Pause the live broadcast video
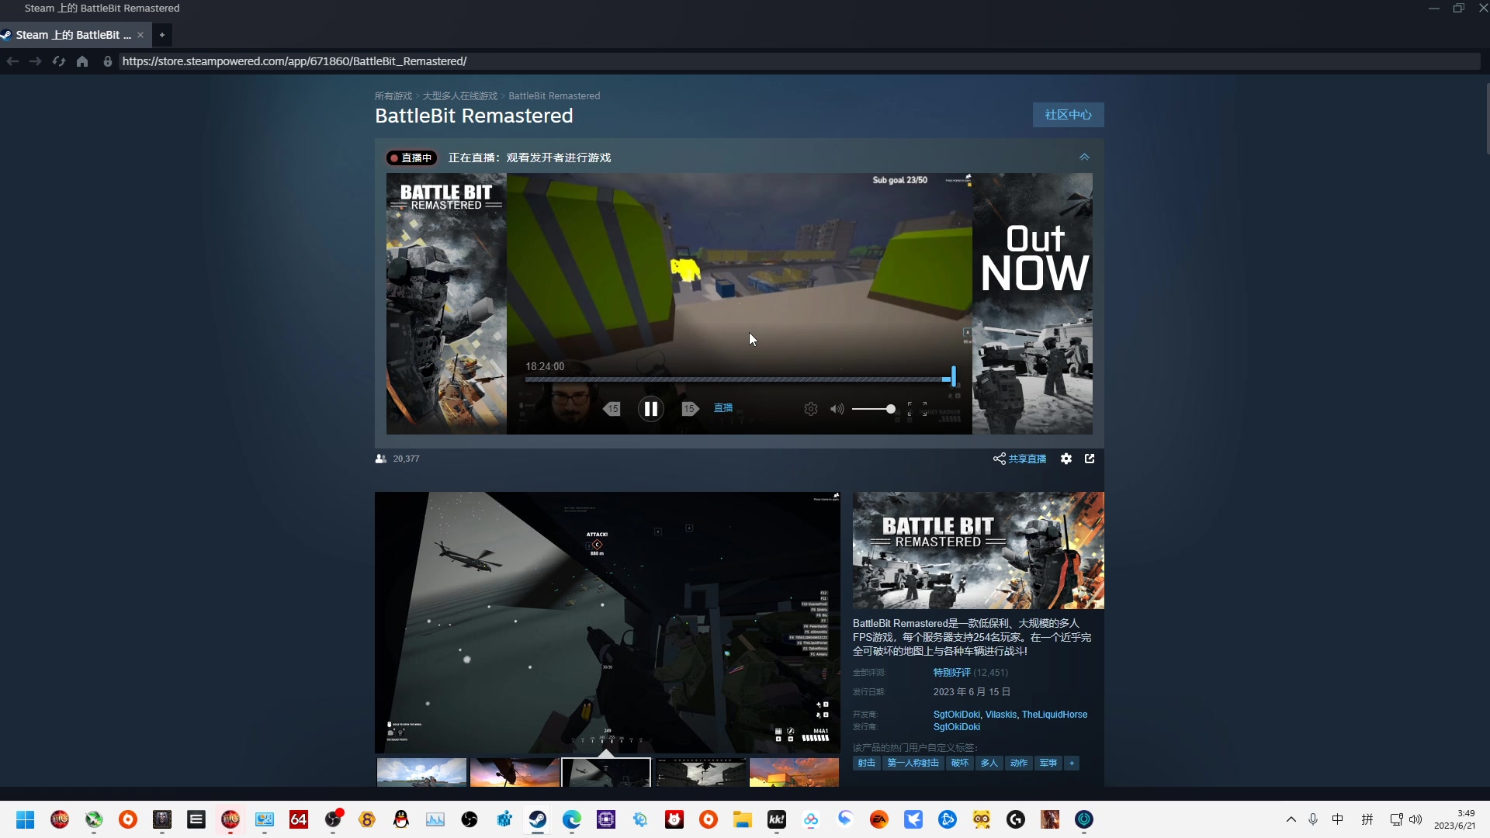The width and height of the screenshot is (1490, 838). tap(650, 409)
